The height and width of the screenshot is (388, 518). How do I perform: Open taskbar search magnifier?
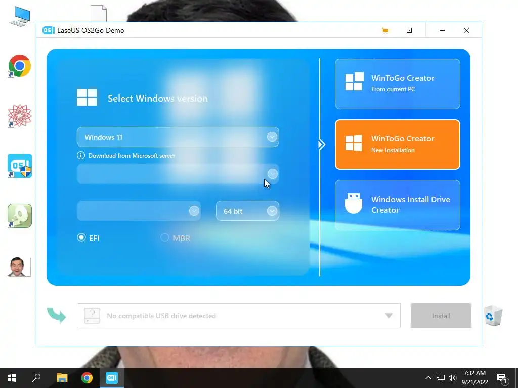[36, 378]
